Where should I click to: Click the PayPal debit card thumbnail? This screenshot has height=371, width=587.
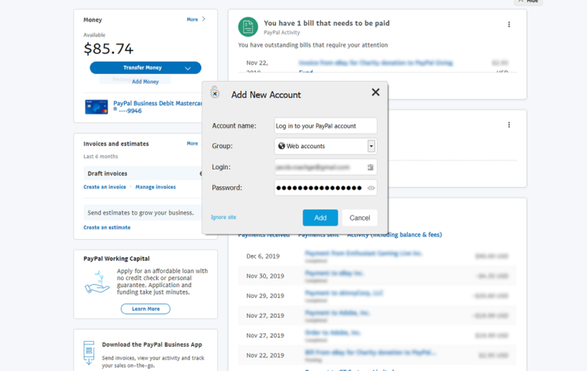click(96, 107)
